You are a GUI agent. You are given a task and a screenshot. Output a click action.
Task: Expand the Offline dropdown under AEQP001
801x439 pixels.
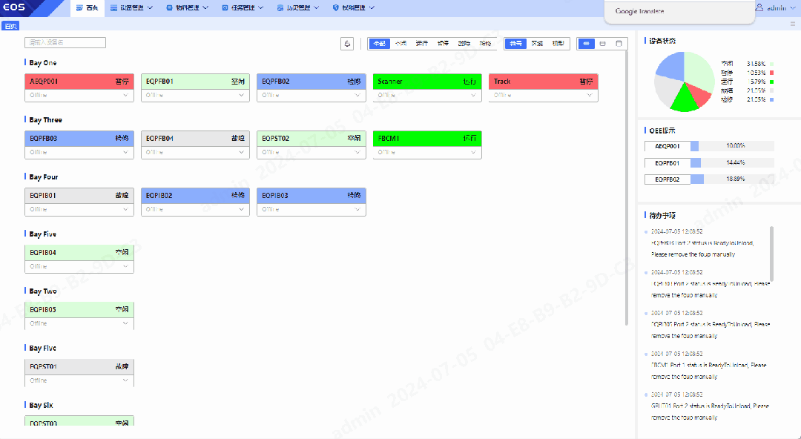tap(79, 95)
